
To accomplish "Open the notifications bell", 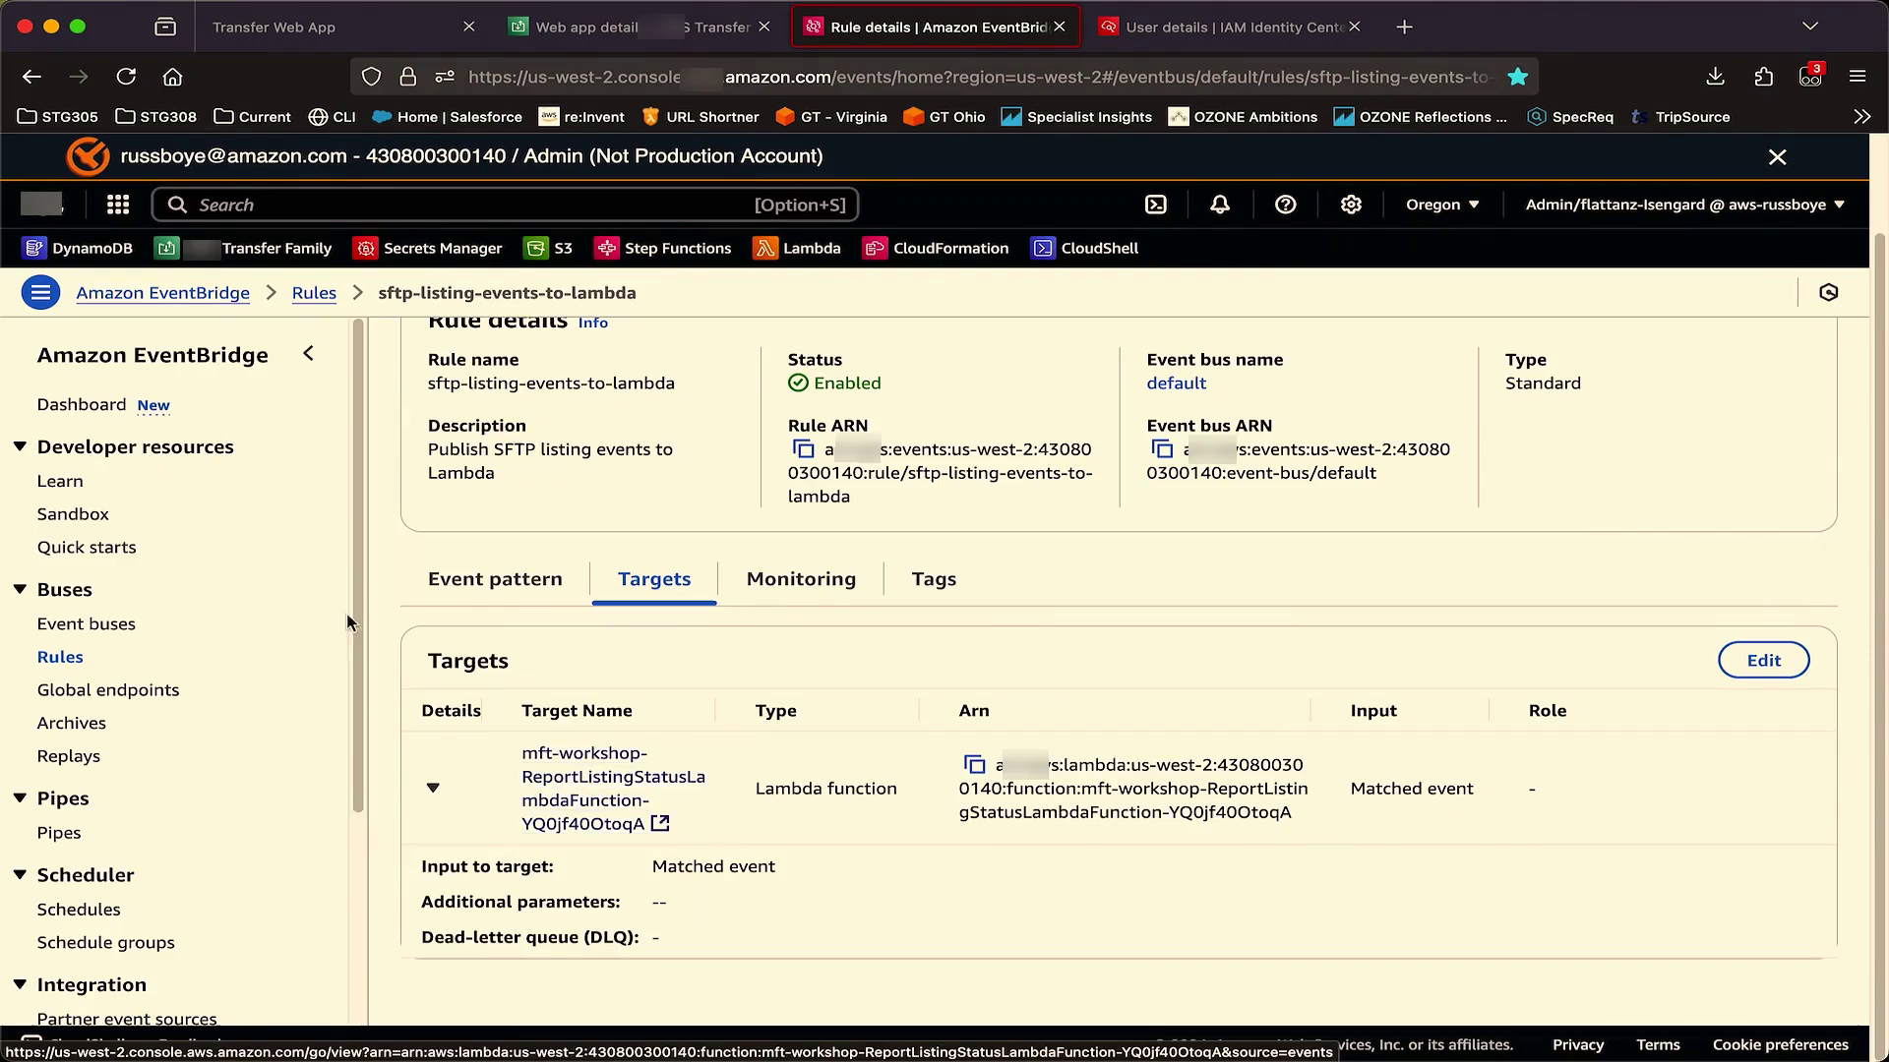I will 1220,205.
